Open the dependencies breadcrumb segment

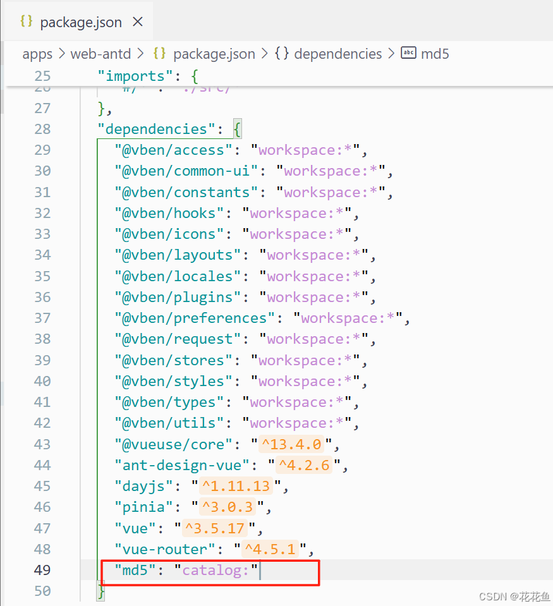(337, 54)
